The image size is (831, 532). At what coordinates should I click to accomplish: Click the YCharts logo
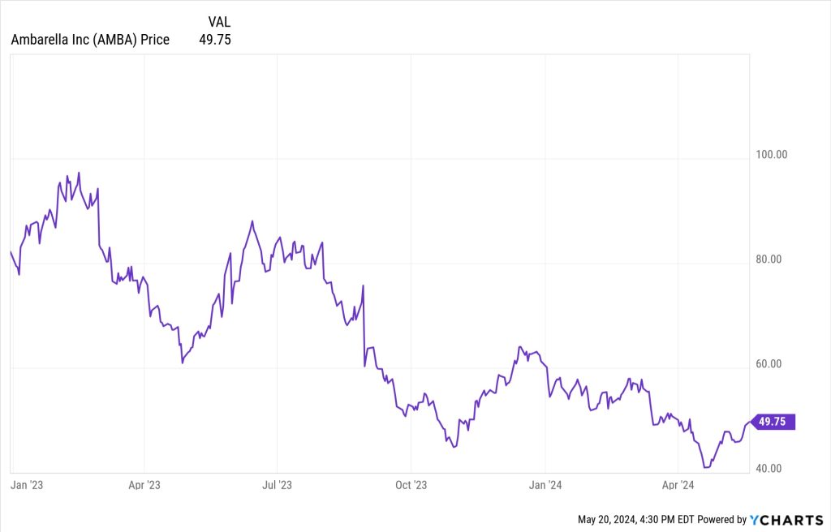tap(786, 519)
